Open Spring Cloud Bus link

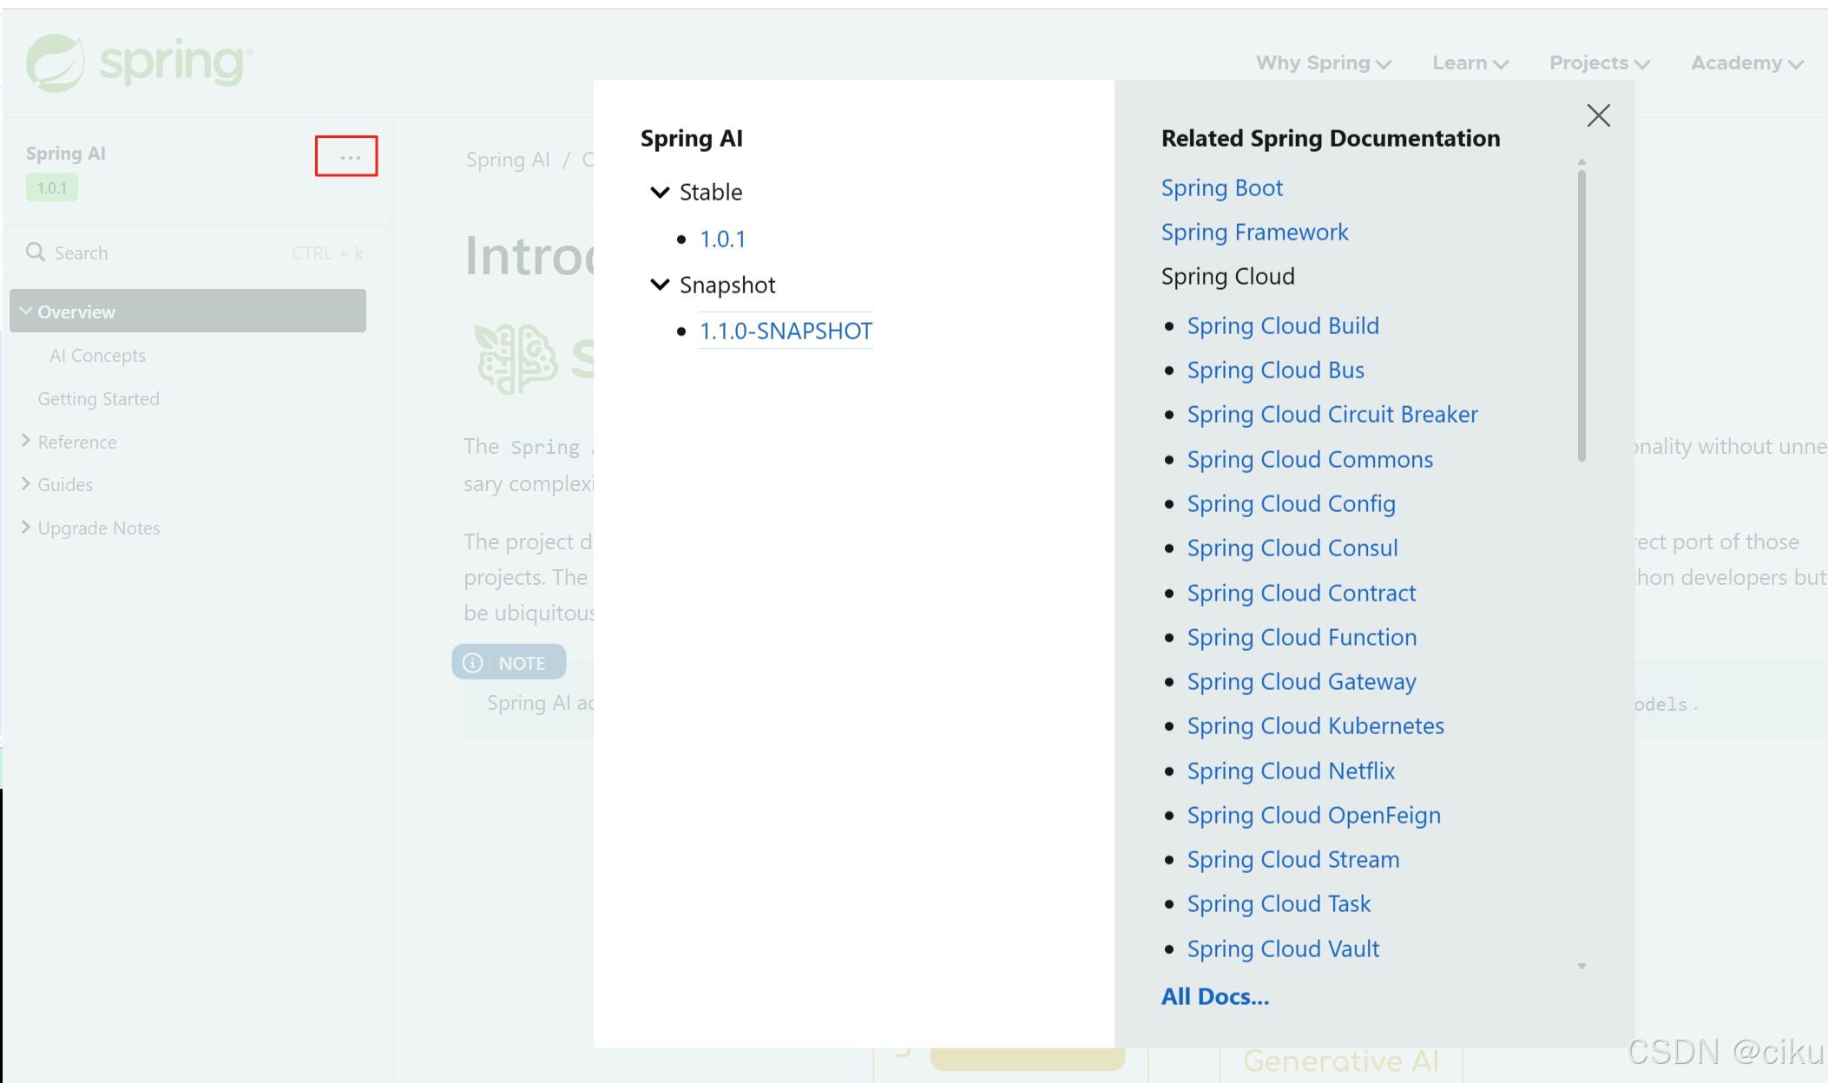1276,370
